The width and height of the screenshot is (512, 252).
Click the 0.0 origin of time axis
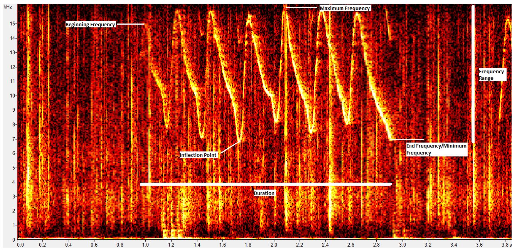pos(20,244)
